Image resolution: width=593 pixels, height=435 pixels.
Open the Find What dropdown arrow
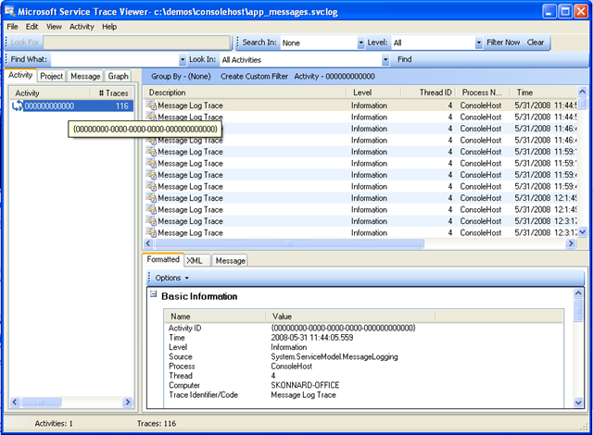(x=183, y=59)
